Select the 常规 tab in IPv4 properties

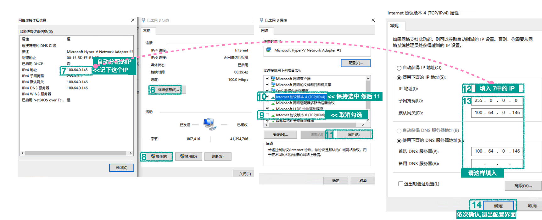pos(394,26)
